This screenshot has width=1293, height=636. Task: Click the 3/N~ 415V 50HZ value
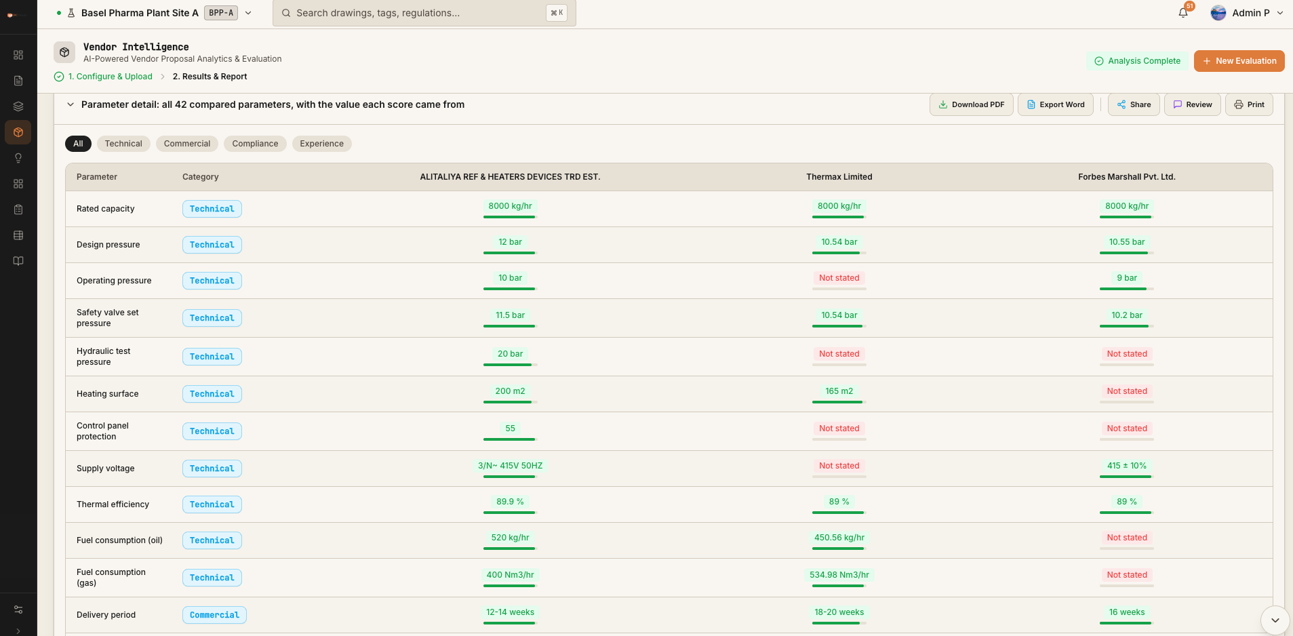pos(510,466)
